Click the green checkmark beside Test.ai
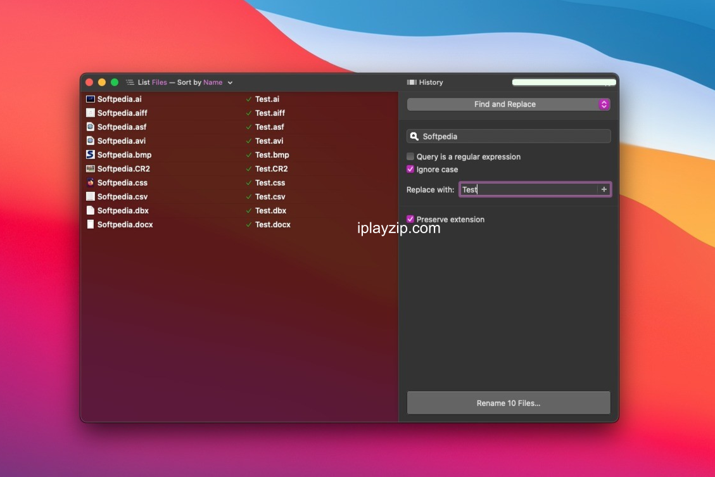This screenshot has height=477, width=715. tap(248, 99)
